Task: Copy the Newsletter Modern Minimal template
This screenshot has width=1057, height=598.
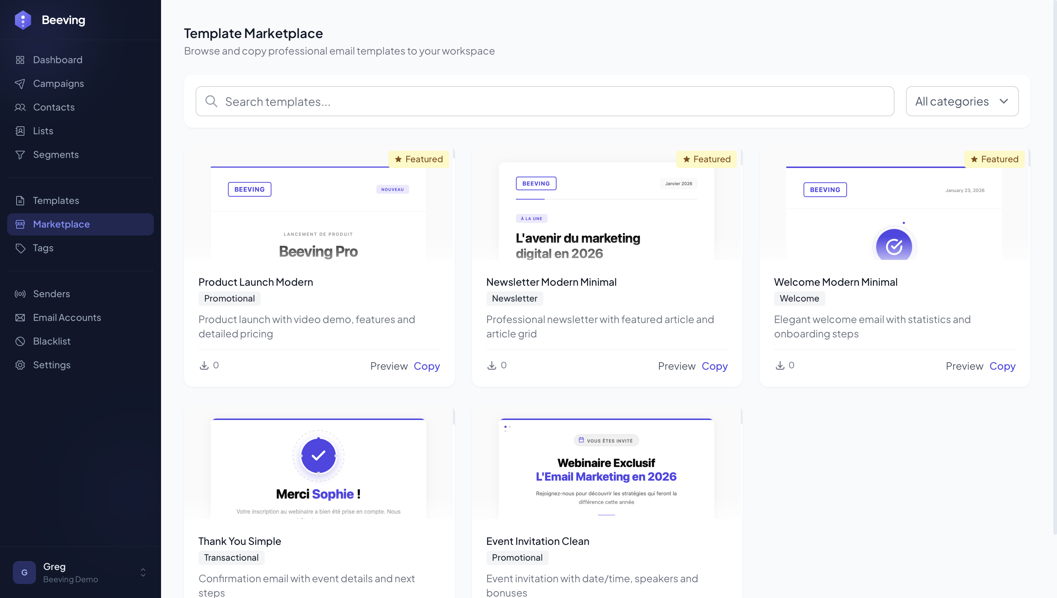Action: tap(714, 366)
